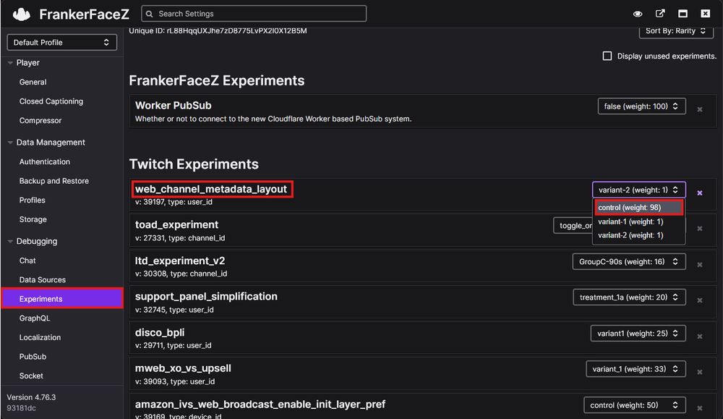Open the GroupC-90s (weight: 16) dropdown
723x419 pixels.
tap(629, 262)
